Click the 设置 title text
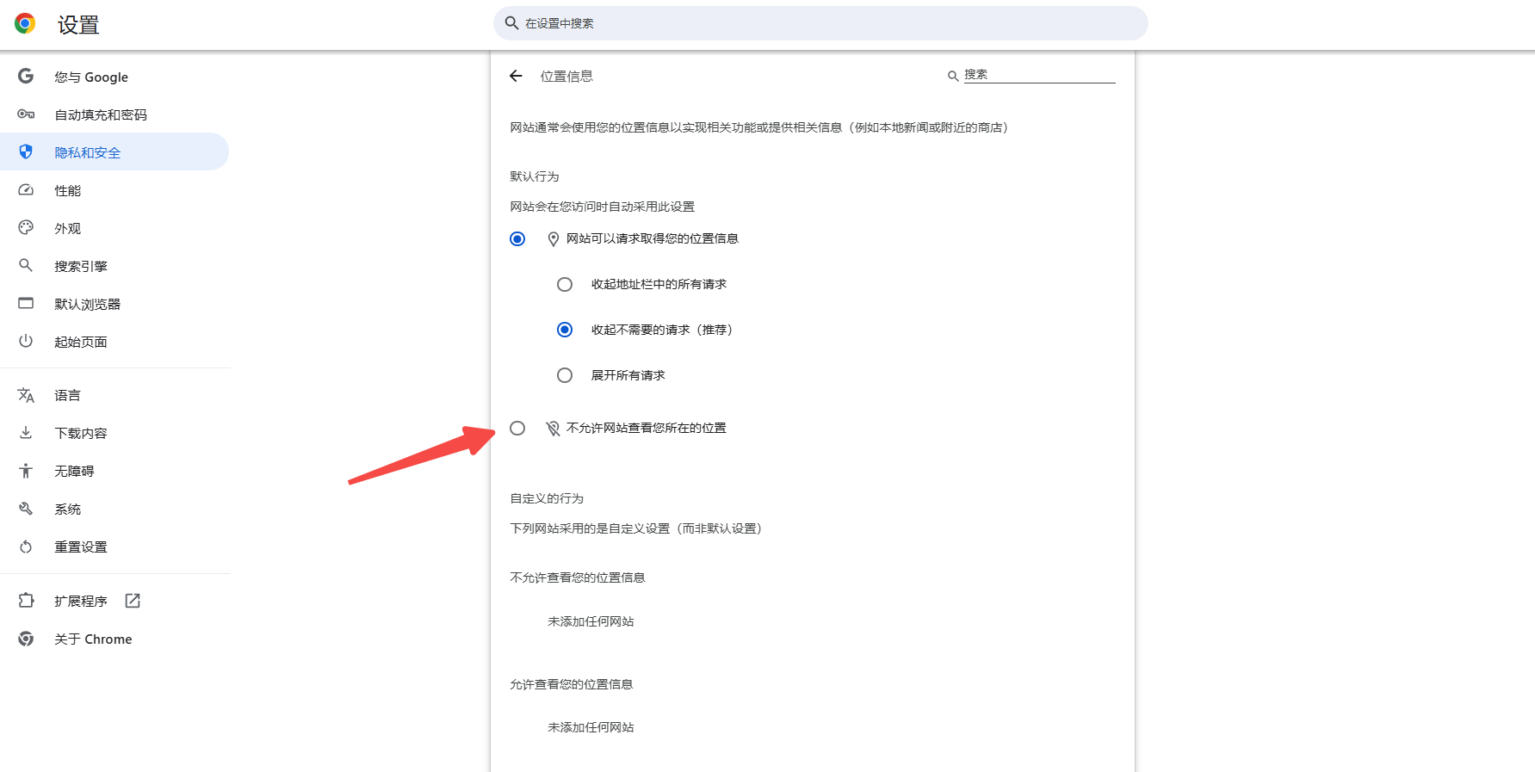Image resolution: width=1535 pixels, height=772 pixels. pyautogui.click(x=78, y=25)
